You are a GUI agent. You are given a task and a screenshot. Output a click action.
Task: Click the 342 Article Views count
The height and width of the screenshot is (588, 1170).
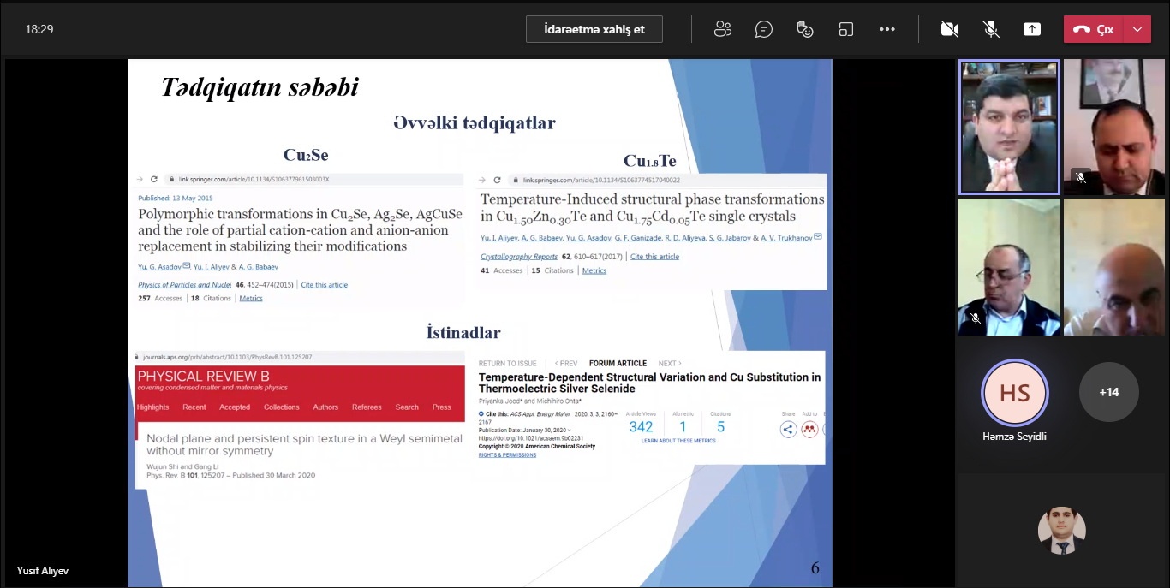pyautogui.click(x=641, y=427)
